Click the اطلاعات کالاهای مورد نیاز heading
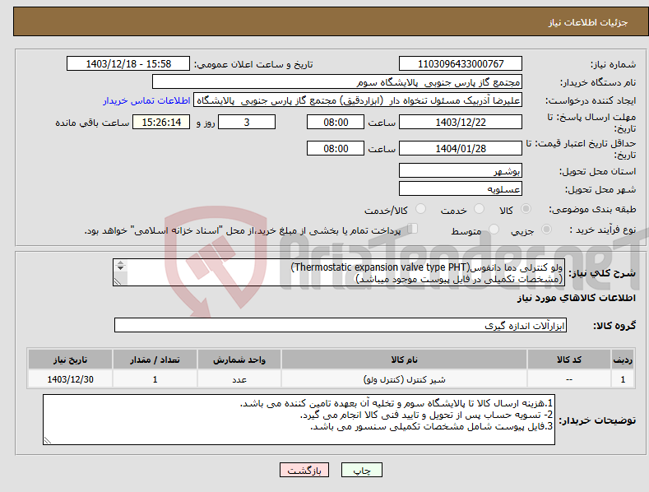The height and width of the screenshot is (492, 649). (576, 298)
